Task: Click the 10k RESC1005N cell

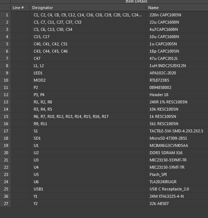Action: [177, 109]
